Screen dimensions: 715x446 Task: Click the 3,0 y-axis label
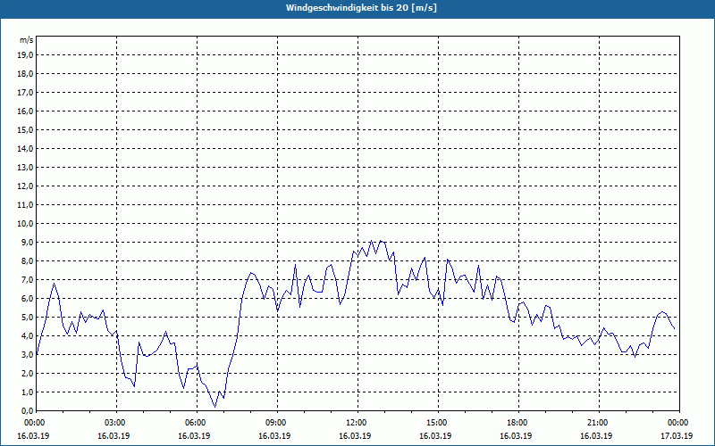click(28, 354)
